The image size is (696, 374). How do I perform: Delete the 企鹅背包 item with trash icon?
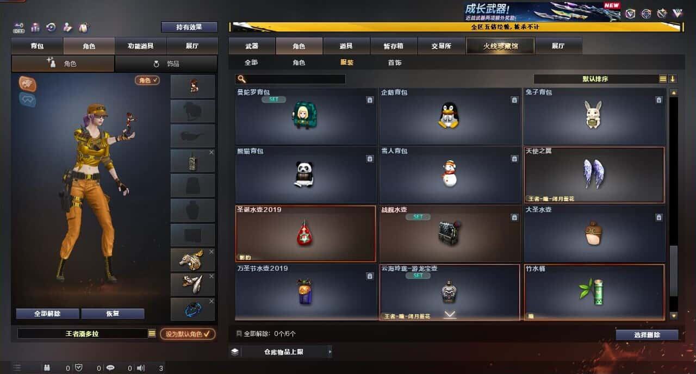(x=514, y=100)
